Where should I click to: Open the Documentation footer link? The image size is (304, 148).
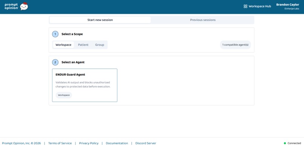point(117,143)
